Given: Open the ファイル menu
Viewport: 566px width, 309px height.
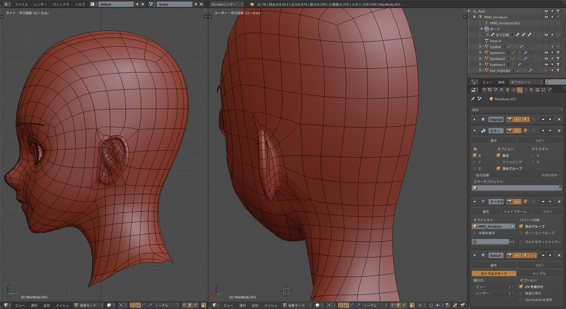Looking at the screenshot, I should pyautogui.click(x=22, y=4).
